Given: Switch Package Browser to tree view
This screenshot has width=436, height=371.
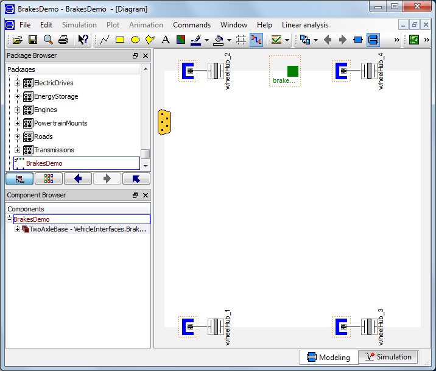Looking at the screenshot, I should coord(19,178).
